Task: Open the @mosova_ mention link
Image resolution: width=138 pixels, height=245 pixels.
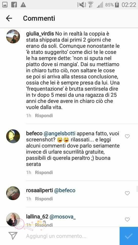Action: [63, 217]
